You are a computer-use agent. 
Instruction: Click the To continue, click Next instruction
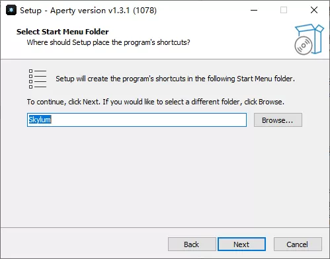[155, 102]
